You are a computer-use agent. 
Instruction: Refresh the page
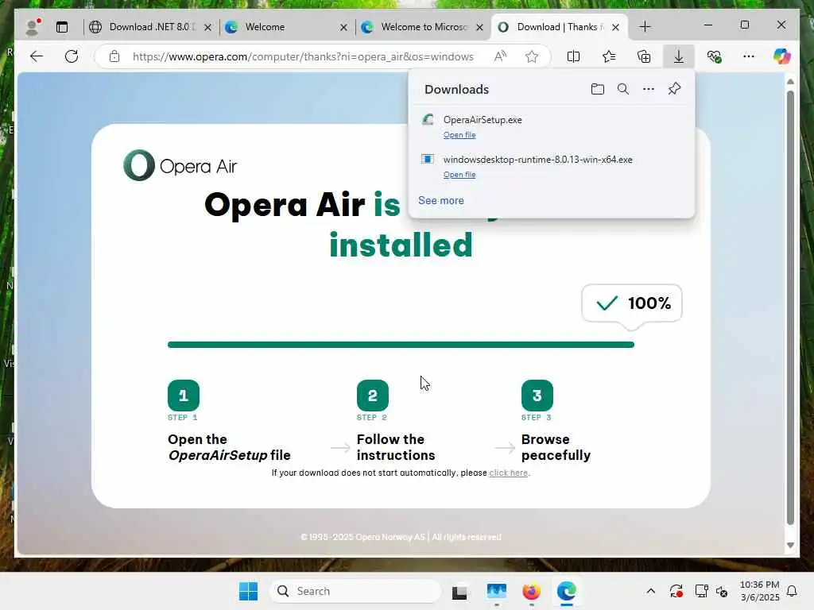[72, 56]
